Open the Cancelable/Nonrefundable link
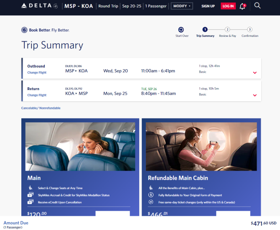 pos(41,108)
